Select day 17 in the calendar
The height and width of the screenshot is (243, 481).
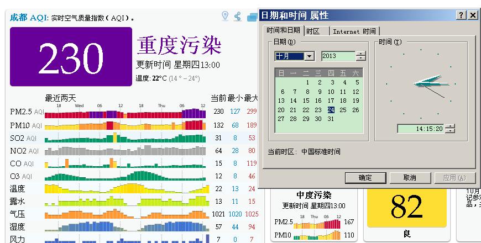click(331, 101)
